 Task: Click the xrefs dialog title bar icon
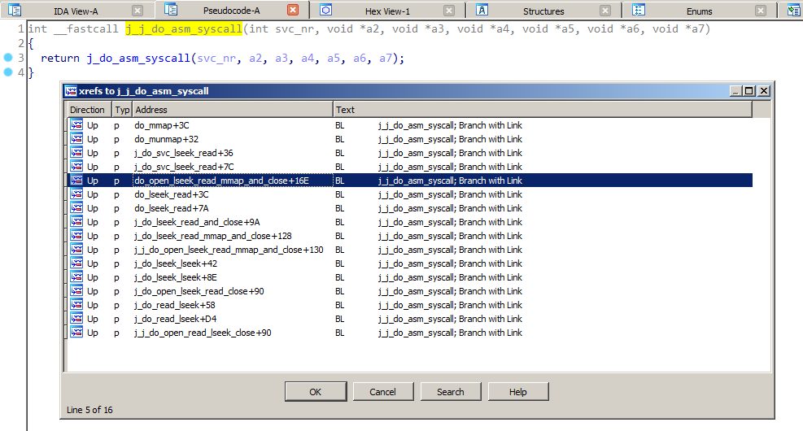click(71, 91)
